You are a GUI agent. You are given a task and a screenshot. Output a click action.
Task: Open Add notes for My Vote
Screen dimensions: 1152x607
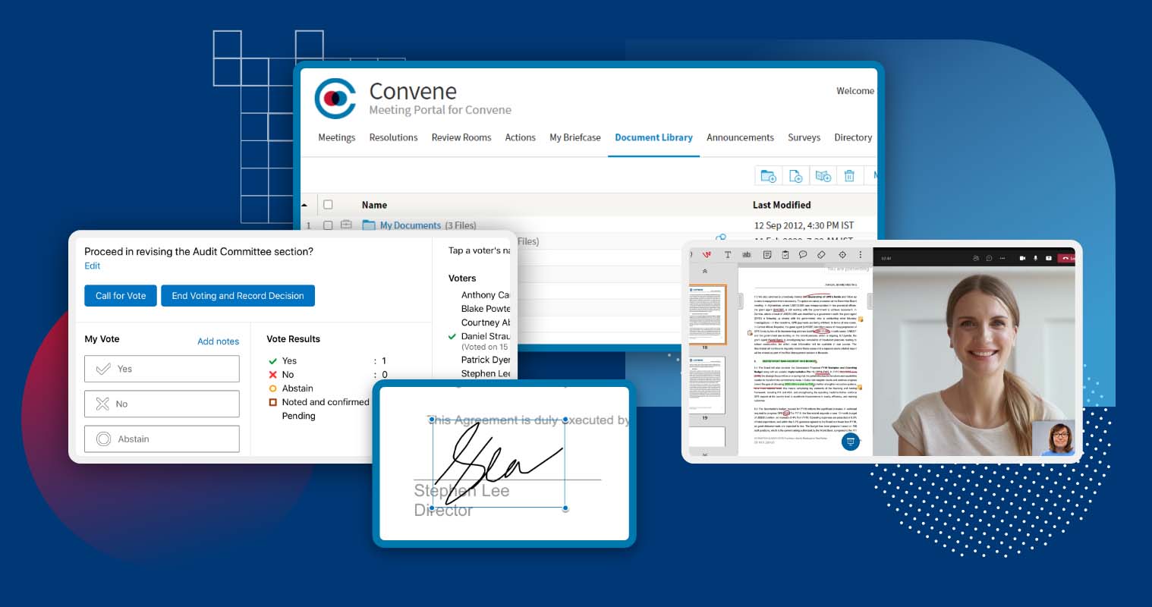(x=219, y=341)
